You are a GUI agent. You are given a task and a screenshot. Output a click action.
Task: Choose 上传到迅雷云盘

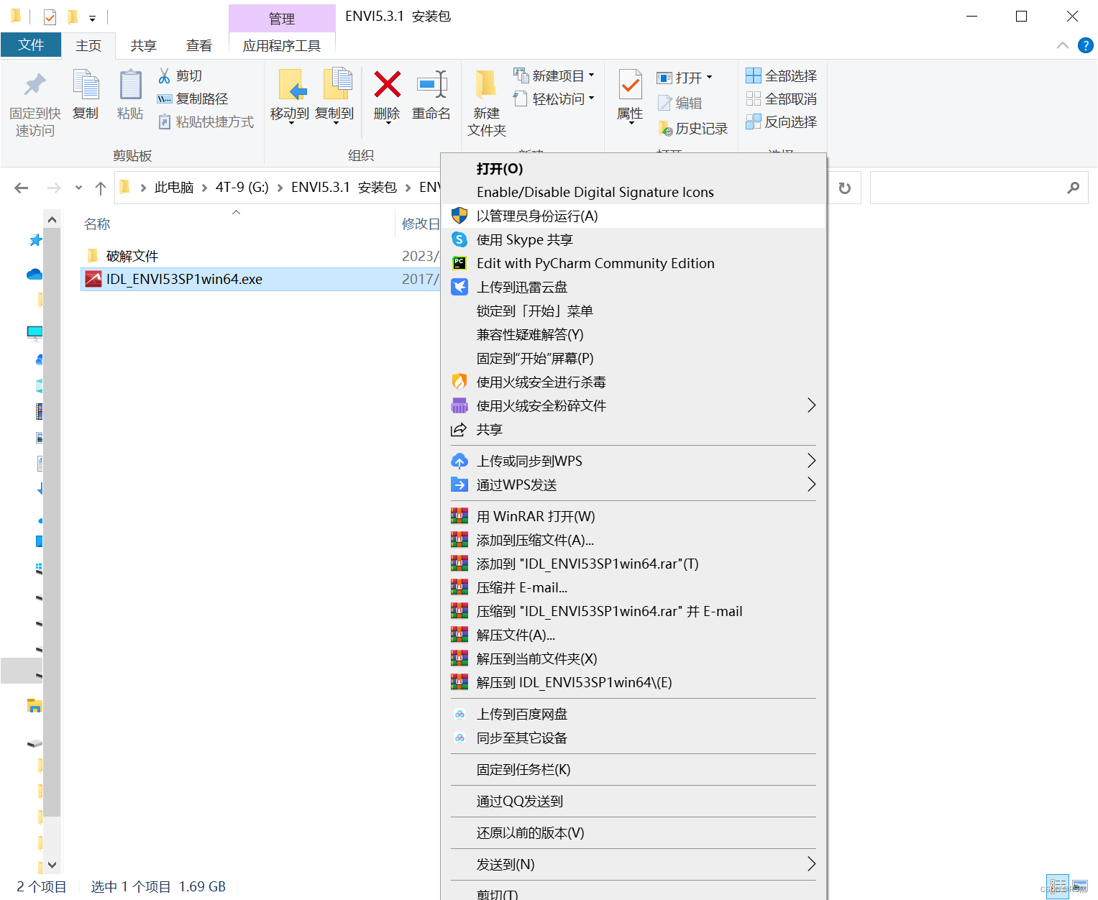(633, 287)
